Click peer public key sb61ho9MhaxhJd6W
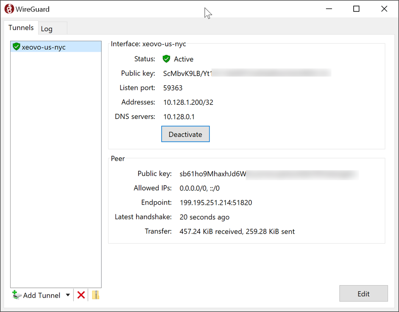The image size is (399, 312). [213, 174]
